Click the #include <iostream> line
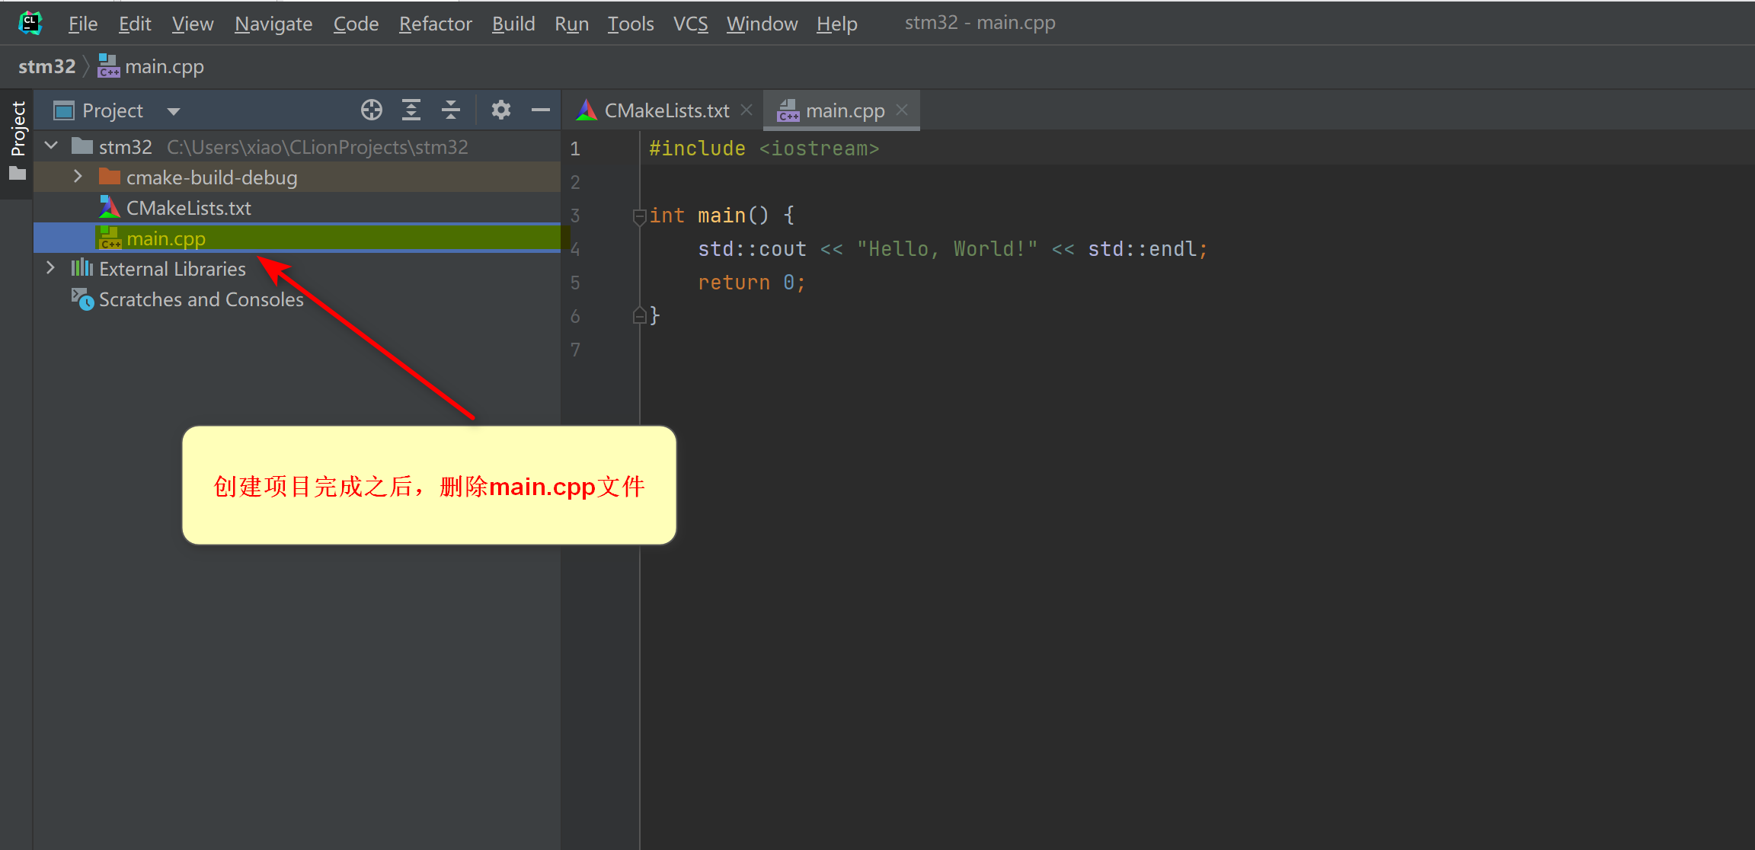Viewport: 1755px width, 850px height. [764, 149]
